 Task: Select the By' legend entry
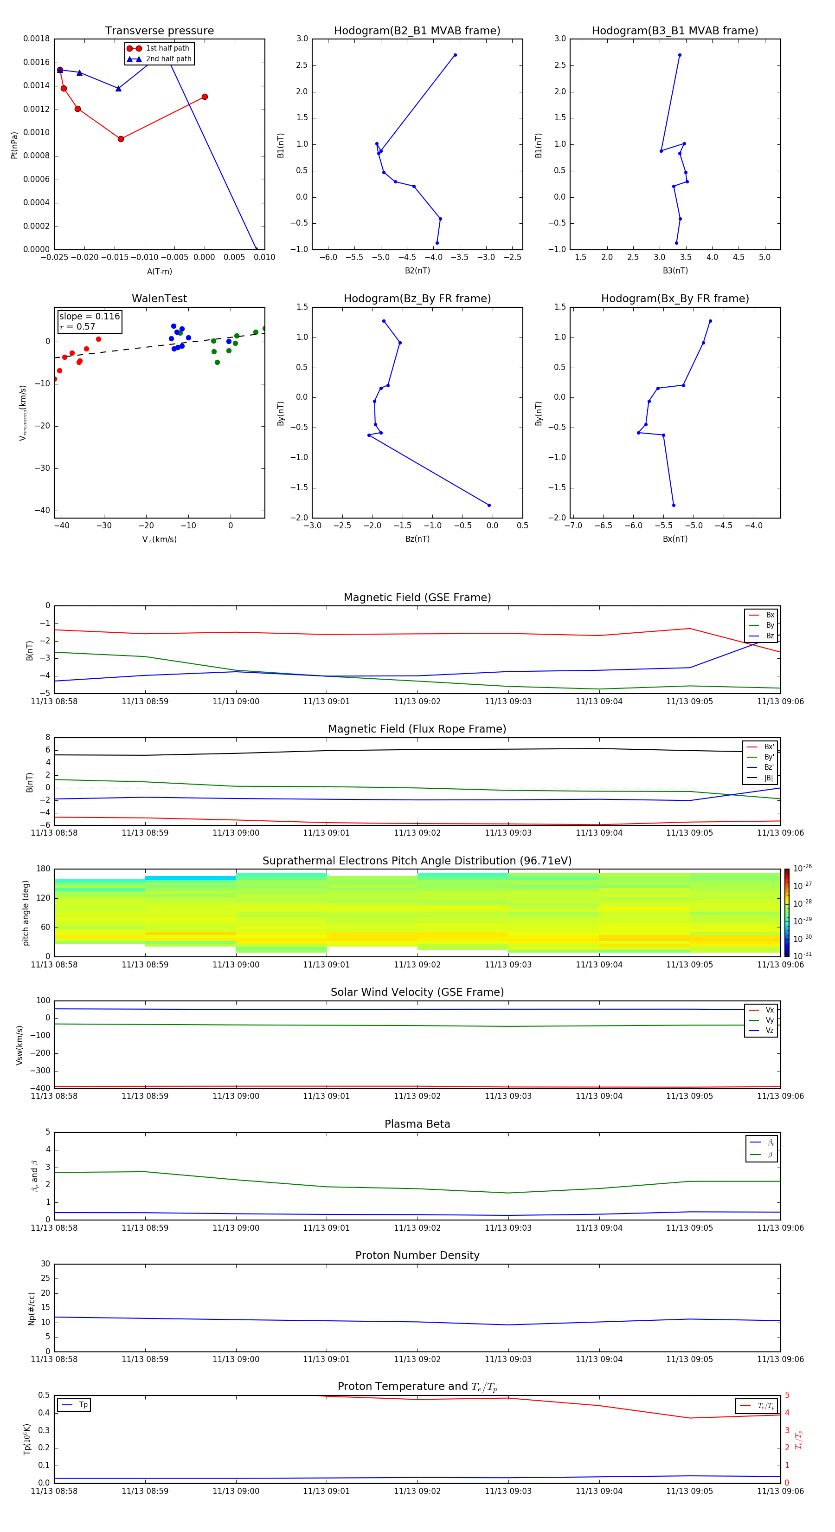click(x=761, y=757)
